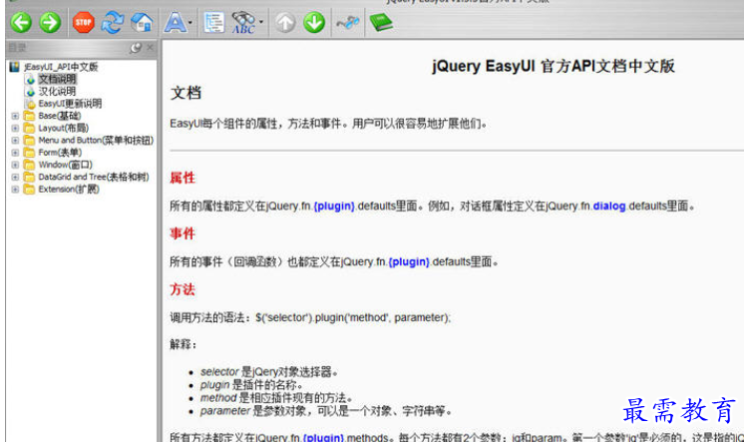Select DataGrid and Tree(表格和树) item
The height and width of the screenshot is (442, 744).
click(x=94, y=177)
